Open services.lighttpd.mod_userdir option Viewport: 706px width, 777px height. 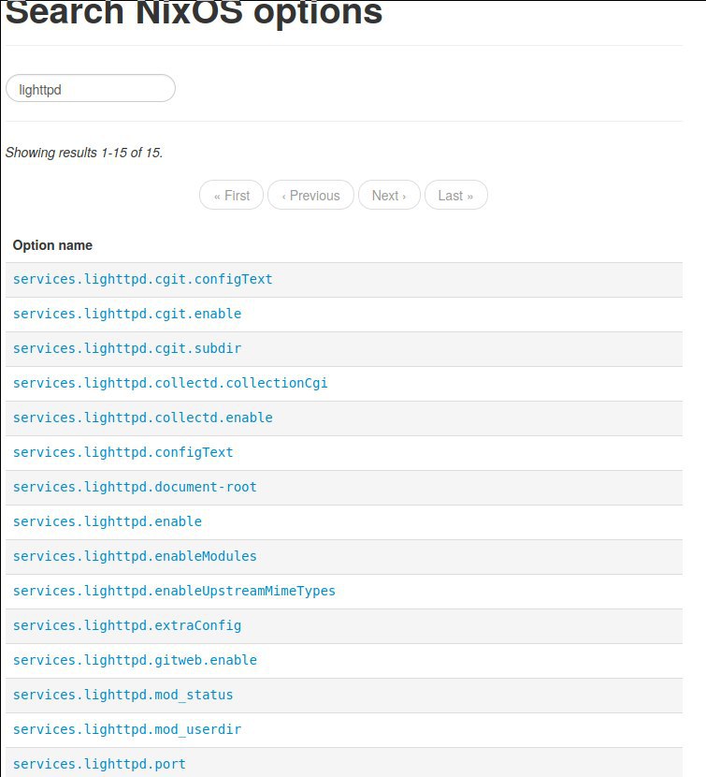pyautogui.click(x=127, y=730)
